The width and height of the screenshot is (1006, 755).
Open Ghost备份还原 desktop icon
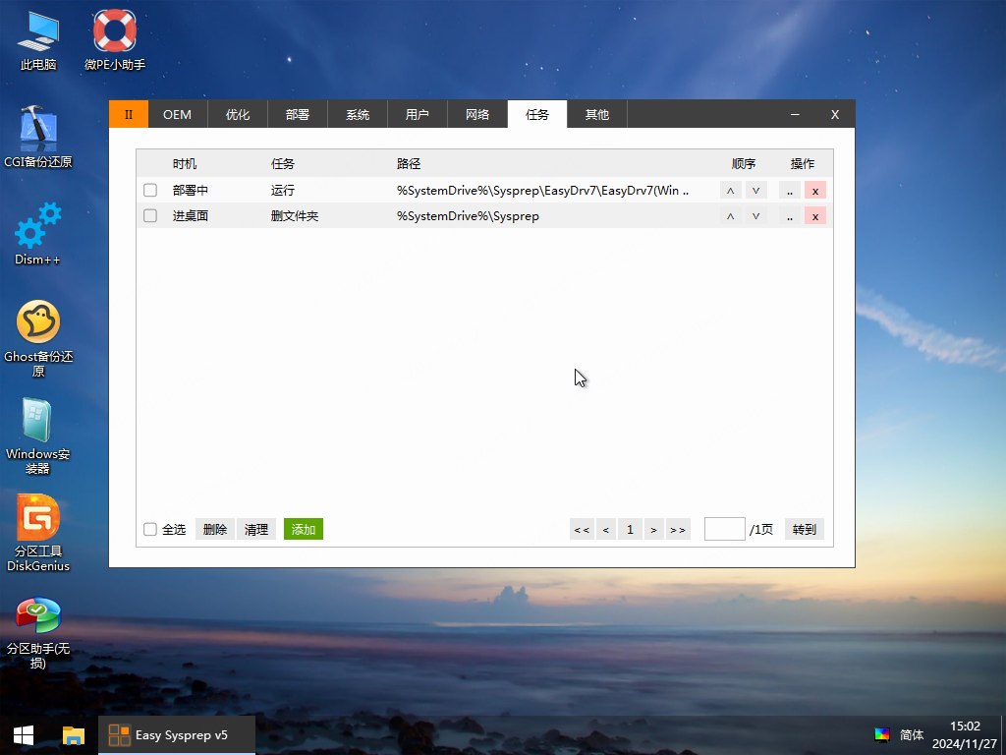38,338
